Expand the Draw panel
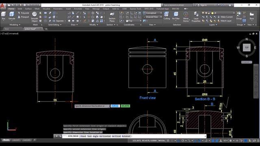260x146 pixels. click(x=74, y=25)
